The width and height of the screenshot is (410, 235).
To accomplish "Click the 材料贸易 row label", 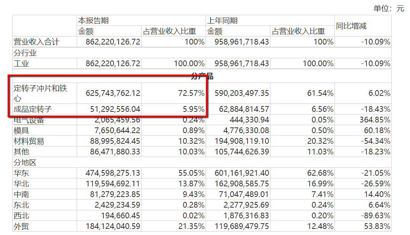I will pyautogui.click(x=29, y=141).
